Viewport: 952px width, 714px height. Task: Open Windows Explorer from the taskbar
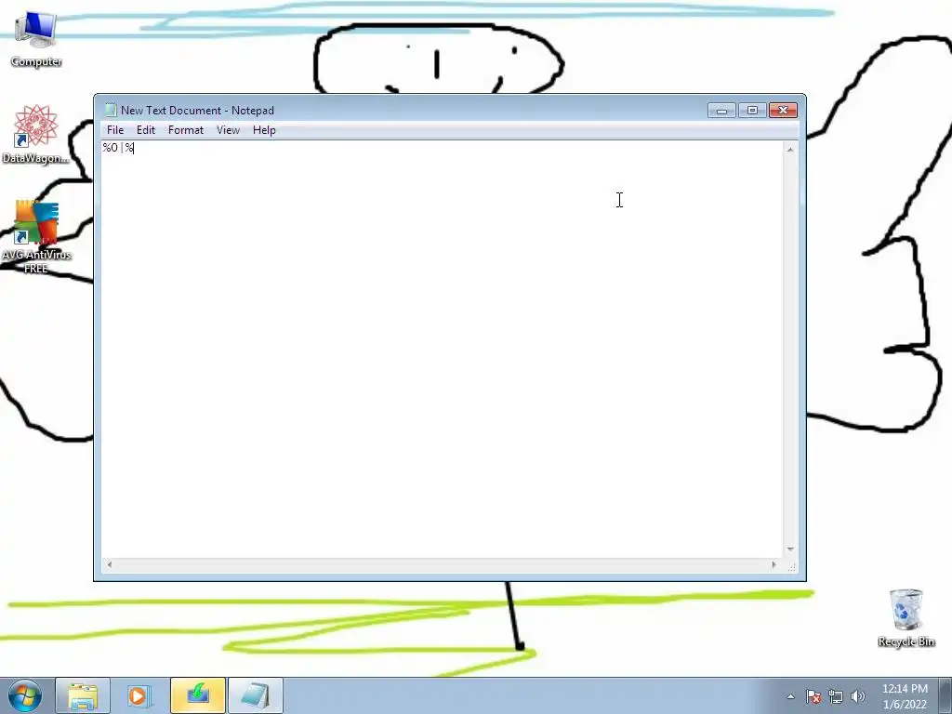coord(83,695)
